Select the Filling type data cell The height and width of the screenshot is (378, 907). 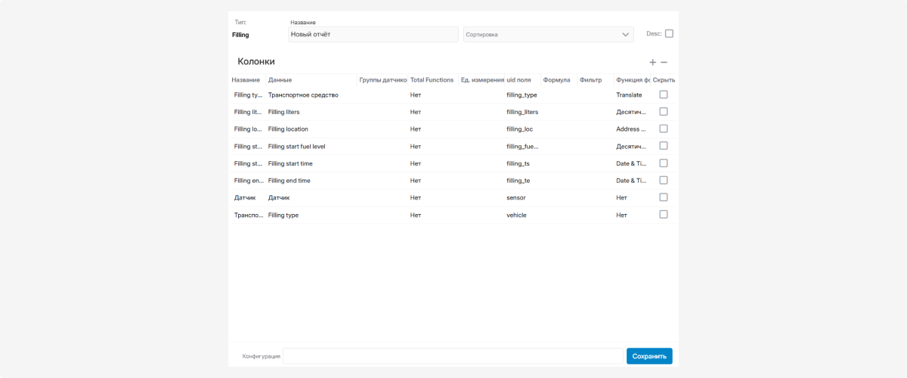(x=283, y=215)
